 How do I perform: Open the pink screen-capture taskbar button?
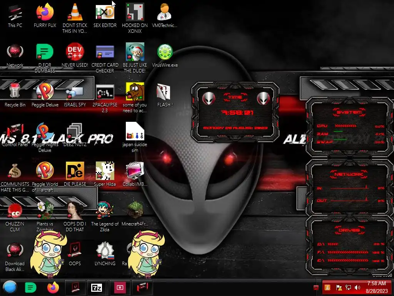120,288
